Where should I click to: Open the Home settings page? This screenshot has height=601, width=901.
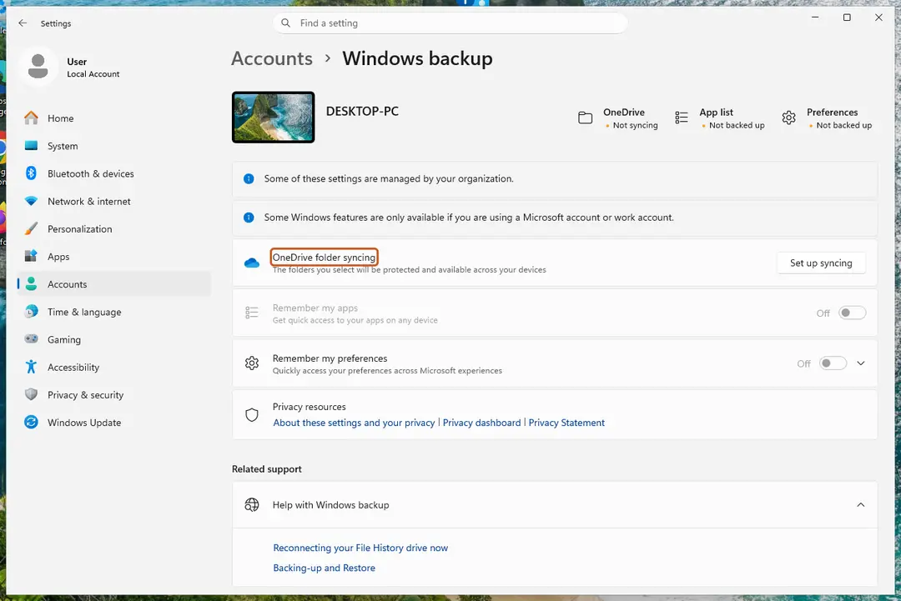pyautogui.click(x=114, y=118)
